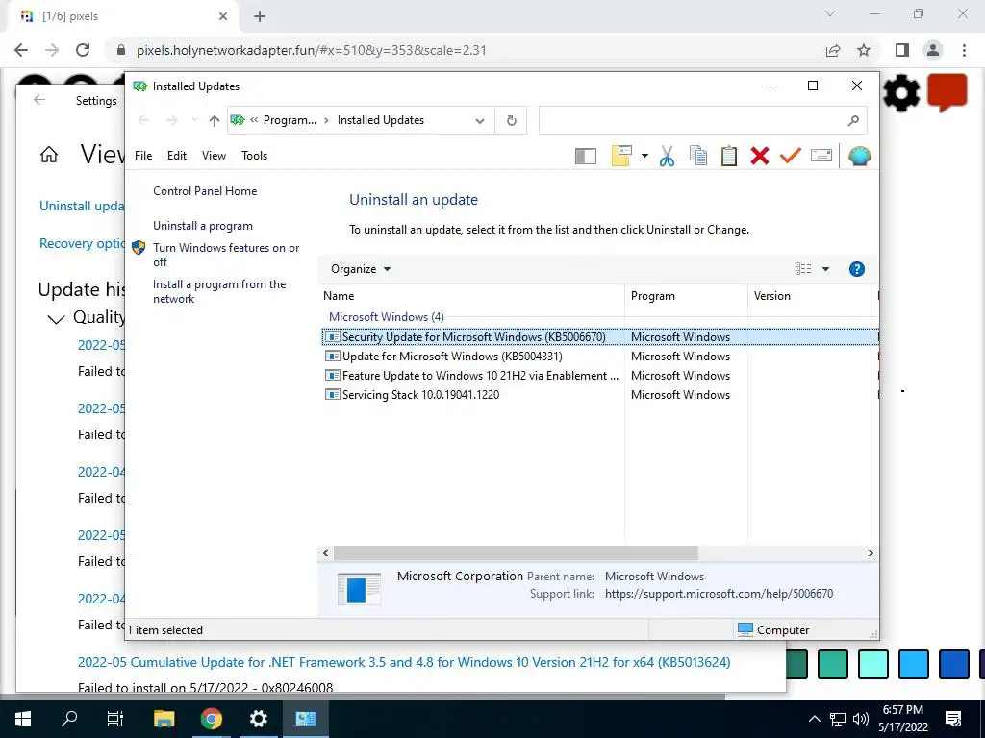The image size is (985, 738).
Task: Open the File menu
Action: click(143, 156)
